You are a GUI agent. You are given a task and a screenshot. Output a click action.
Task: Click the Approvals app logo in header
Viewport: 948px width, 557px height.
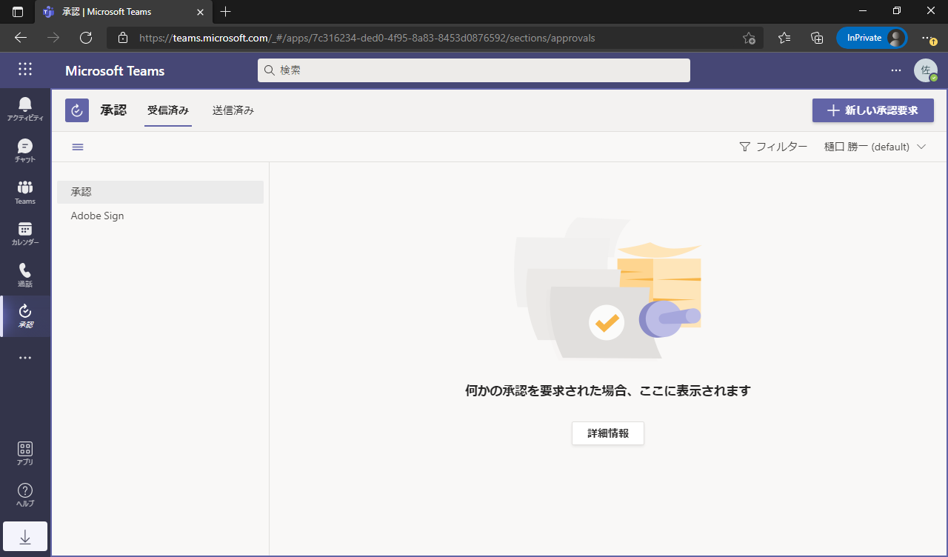tap(77, 110)
